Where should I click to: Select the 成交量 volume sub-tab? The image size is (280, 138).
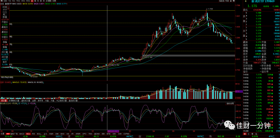(x=4, y=101)
